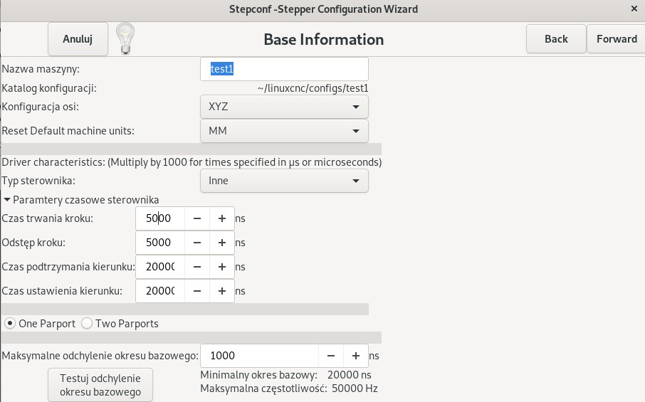Click the Czas trwania kroku value field
Viewport: 645px width, 402px height.
160,218
